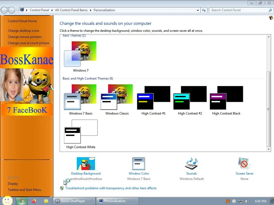This screenshot has height=205, width=274.
Task: Click the Desktop Background link text
Action: click(x=86, y=174)
